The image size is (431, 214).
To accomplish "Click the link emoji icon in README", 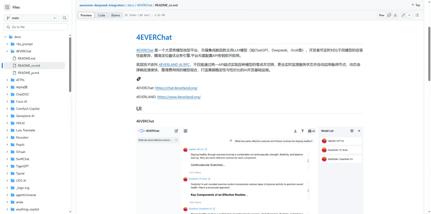I will pyautogui.click(x=139, y=79).
